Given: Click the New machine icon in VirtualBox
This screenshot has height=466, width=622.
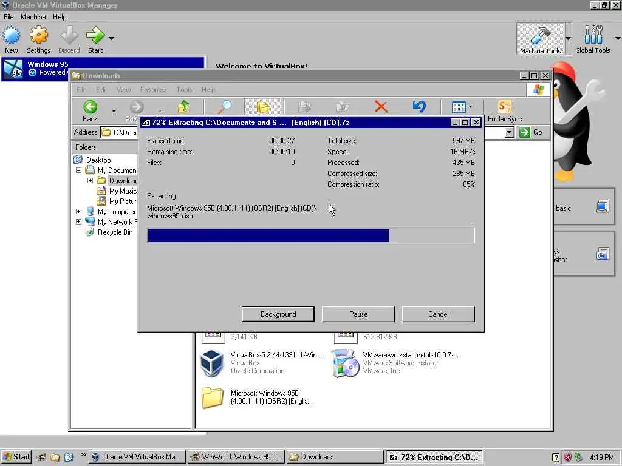Looking at the screenshot, I should (12, 39).
